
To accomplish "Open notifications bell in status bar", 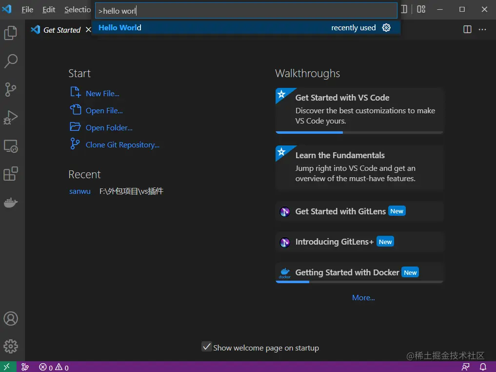I will [x=483, y=367].
